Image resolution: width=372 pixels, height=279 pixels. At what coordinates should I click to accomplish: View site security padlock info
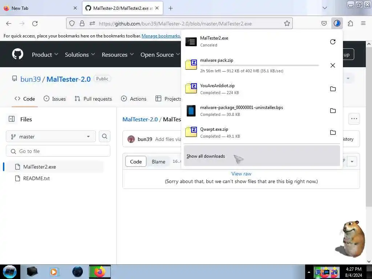[x=82, y=23]
